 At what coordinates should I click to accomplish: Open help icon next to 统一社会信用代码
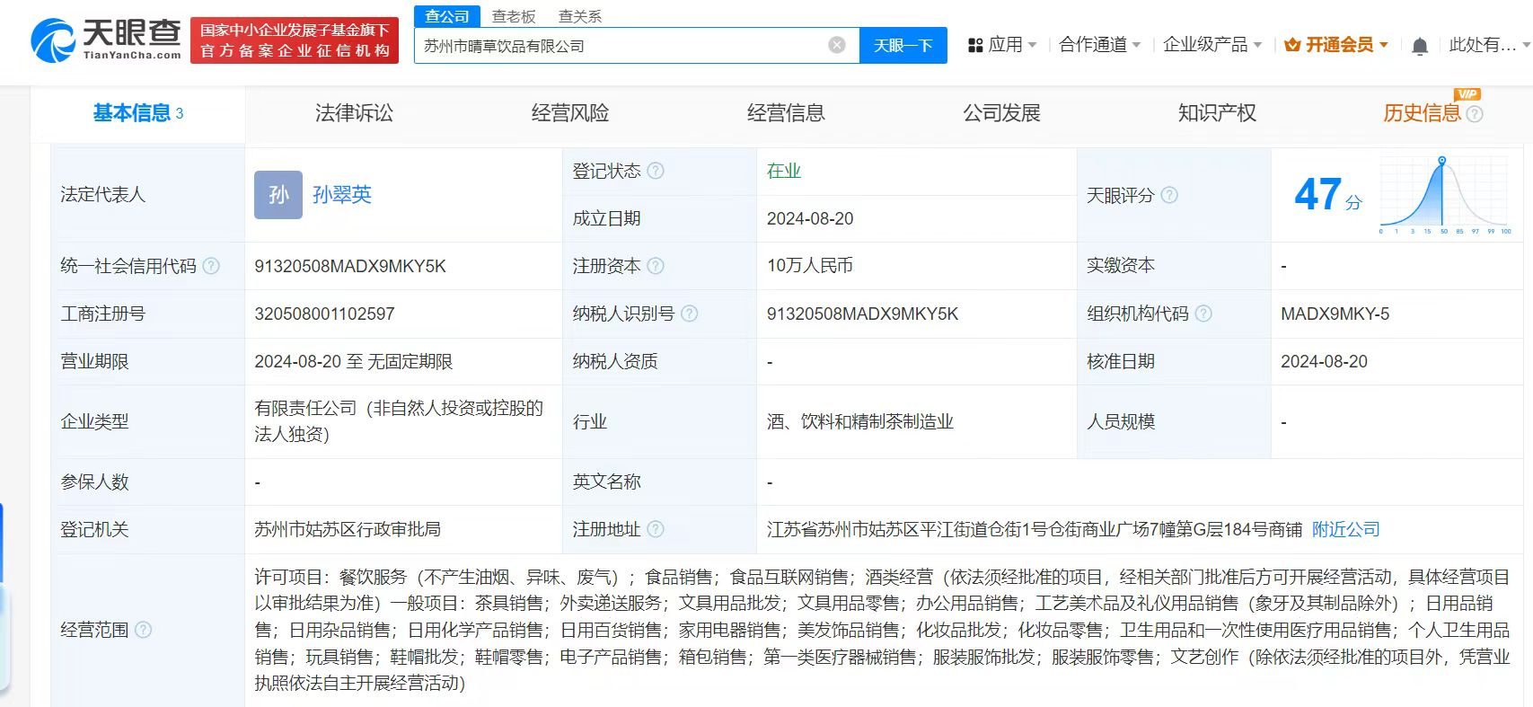pos(211,266)
